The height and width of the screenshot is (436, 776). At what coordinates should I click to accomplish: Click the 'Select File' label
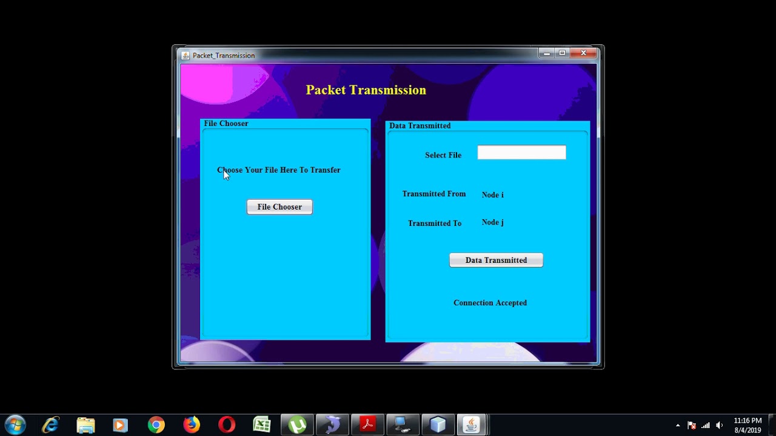coord(443,155)
